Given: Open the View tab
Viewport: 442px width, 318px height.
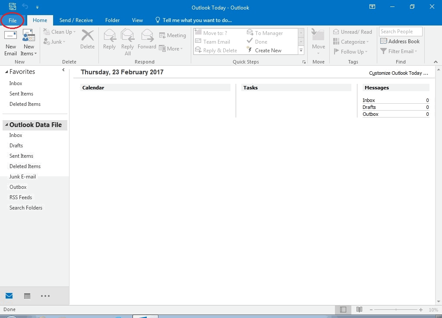Looking at the screenshot, I should pyautogui.click(x=137, y=20).
